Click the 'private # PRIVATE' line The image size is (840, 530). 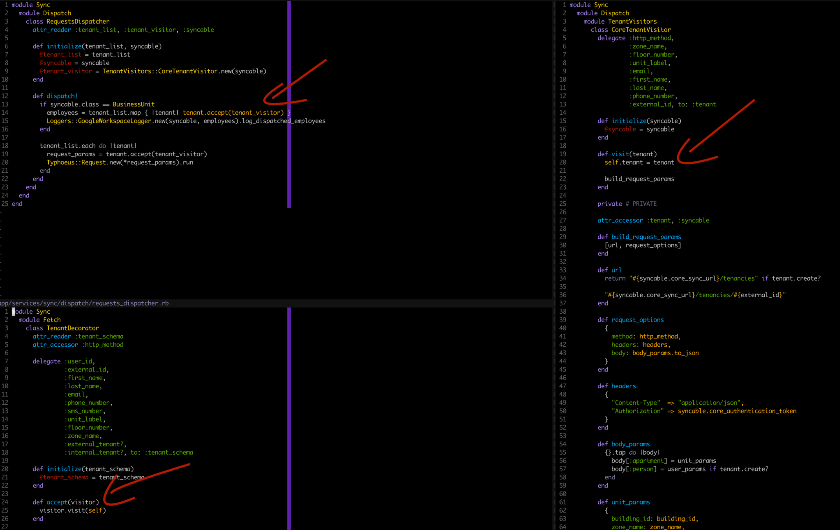(627, 204)
